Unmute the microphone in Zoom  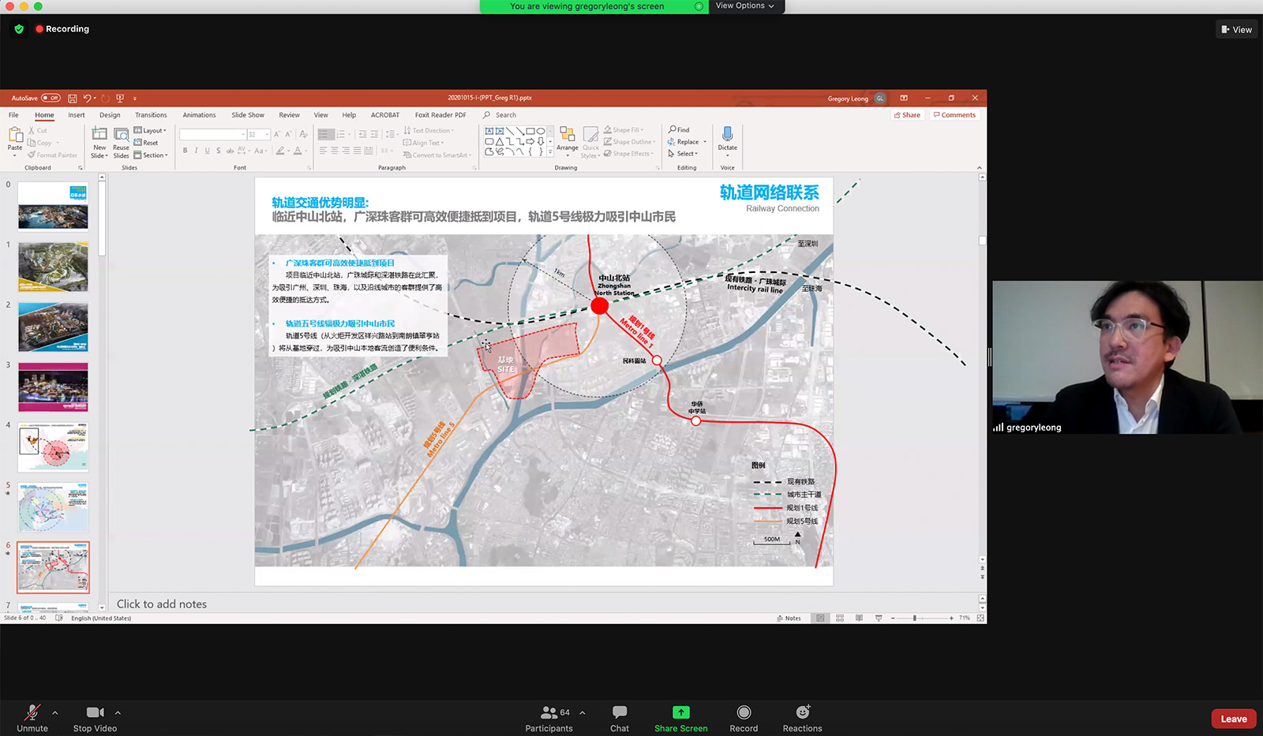coord(32,718)
